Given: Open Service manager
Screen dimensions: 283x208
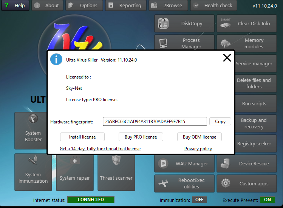Looking at the screenshot, I should pyautogui.click(x=255, y=63).
